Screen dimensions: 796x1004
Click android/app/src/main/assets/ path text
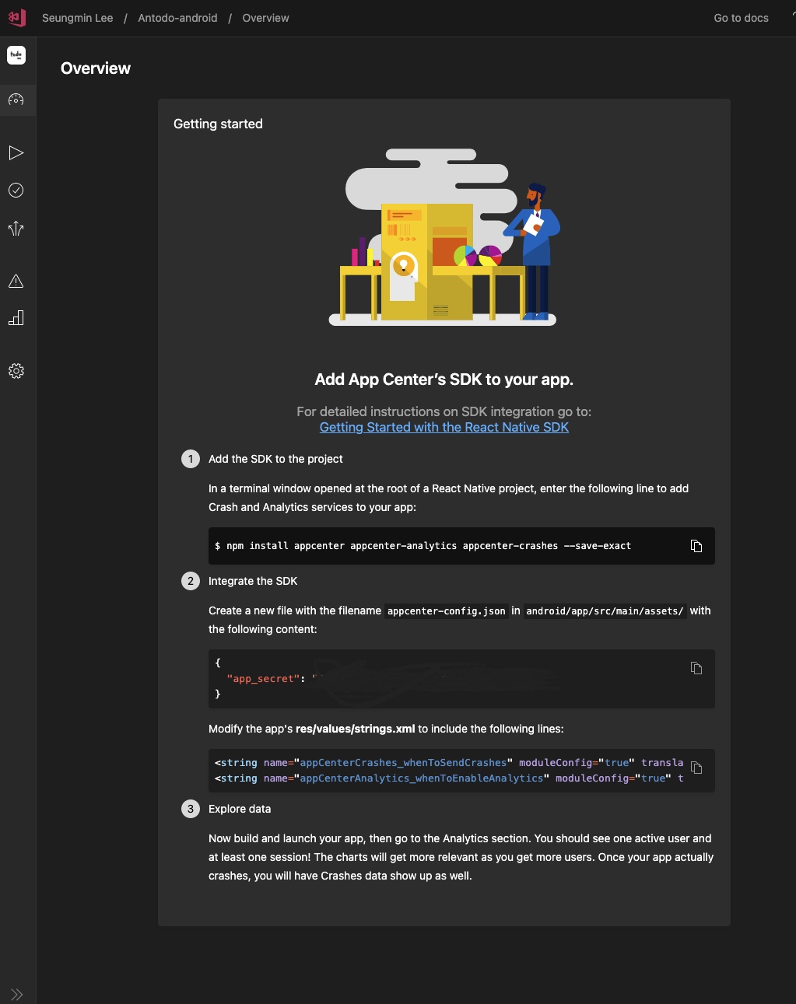point(605,611)
